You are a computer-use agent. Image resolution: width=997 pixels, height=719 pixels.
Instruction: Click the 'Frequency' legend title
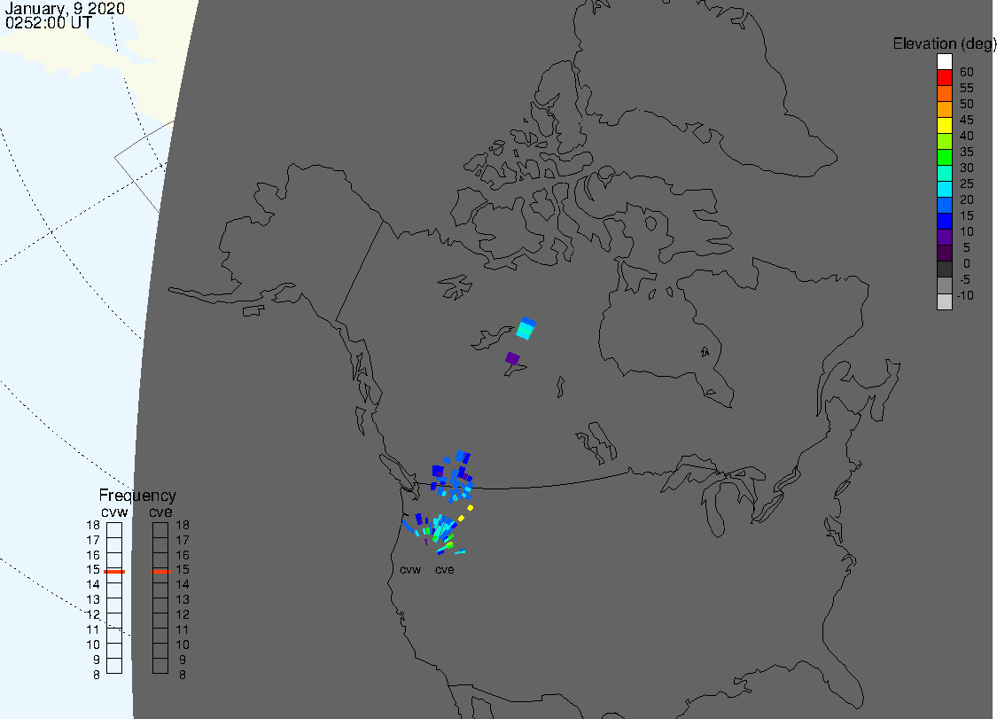pyautogui.click(x=137, y=496)
